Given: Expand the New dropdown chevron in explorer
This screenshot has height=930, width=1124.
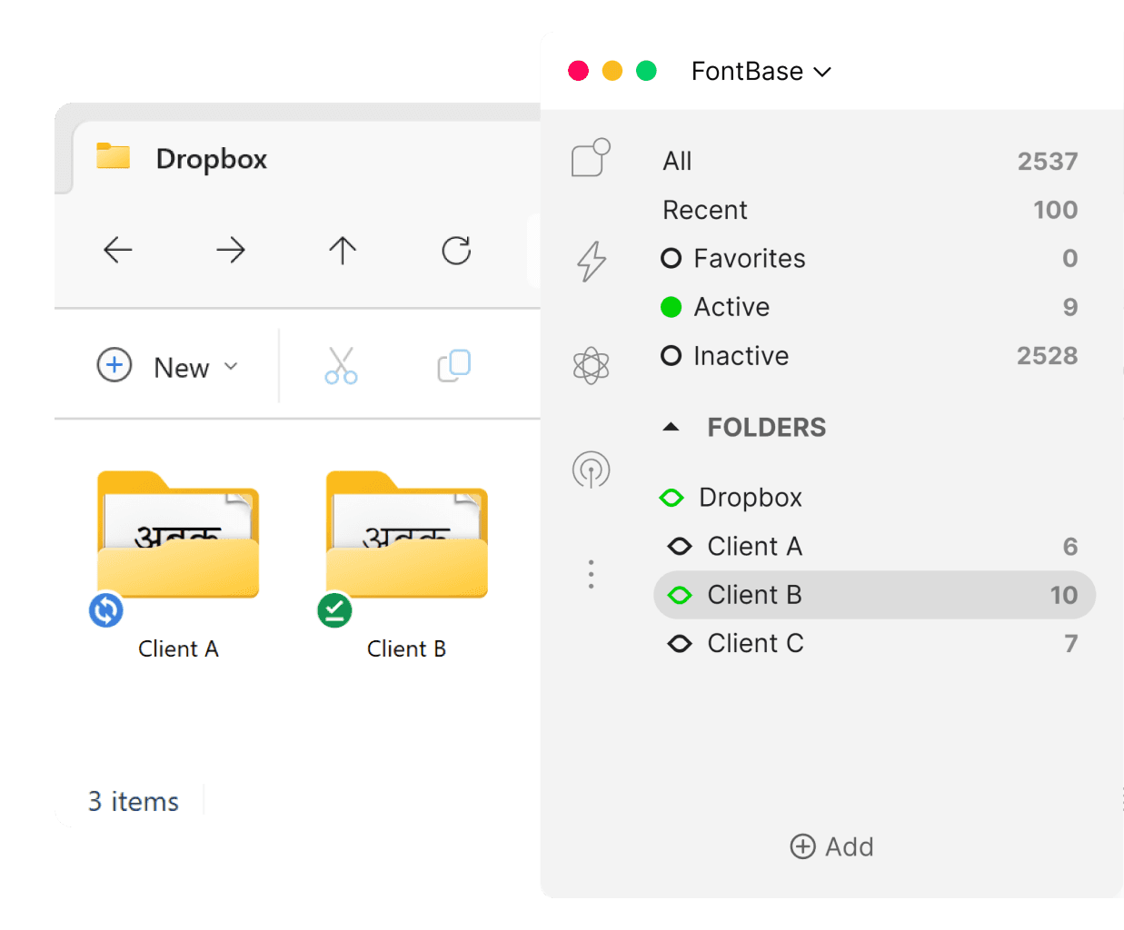Looking at the screenshot, I should (231, 366).
